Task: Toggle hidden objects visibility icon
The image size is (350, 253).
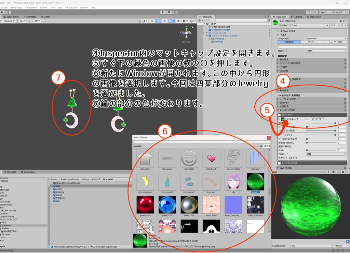Action: point(178,21)
